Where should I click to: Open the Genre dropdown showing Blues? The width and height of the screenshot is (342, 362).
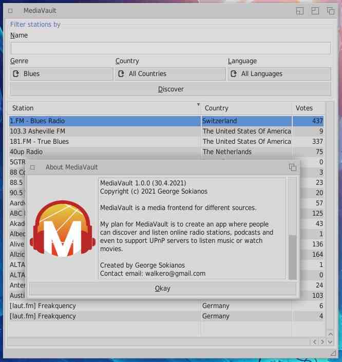pos(62,74)
